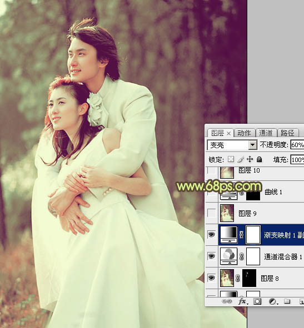Switch to the 动作 tab
Image resolution: width=304 pixels, height=328 pixels.
click(245, 133)
